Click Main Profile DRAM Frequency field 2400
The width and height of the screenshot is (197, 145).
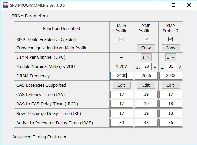pyautogui.click(x=122, y=76)
